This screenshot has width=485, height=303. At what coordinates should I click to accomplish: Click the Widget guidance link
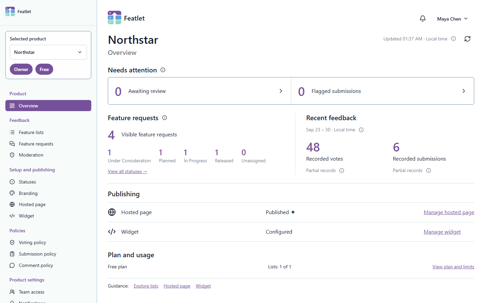point(203,286)
